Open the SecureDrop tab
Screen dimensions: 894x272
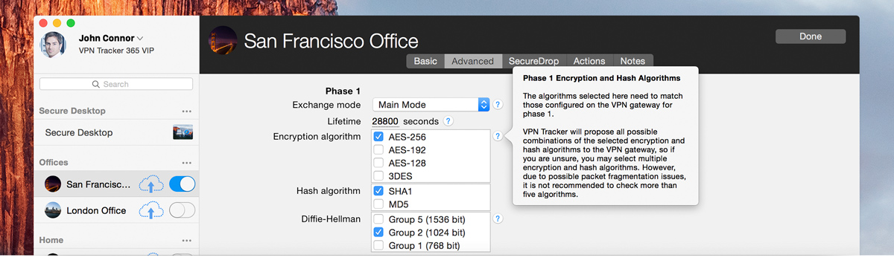[533, 61]
